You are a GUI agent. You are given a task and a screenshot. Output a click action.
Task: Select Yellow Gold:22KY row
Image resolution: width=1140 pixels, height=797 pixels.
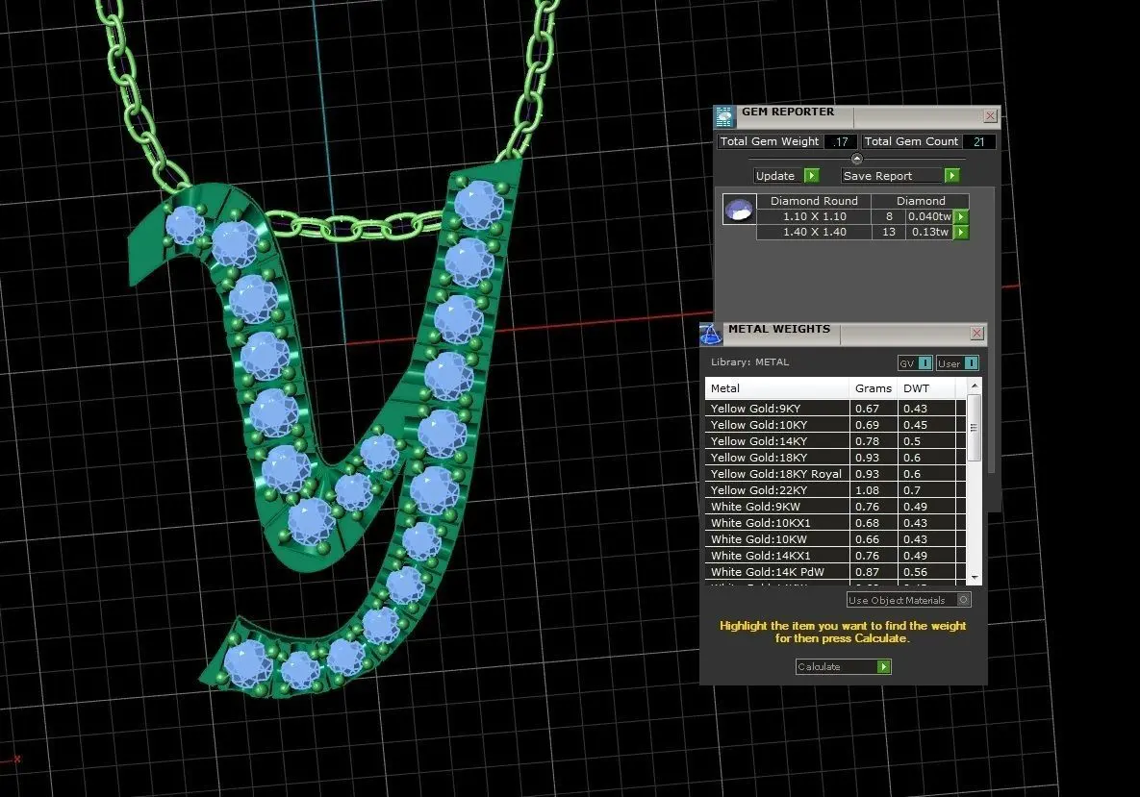[835, 490]
